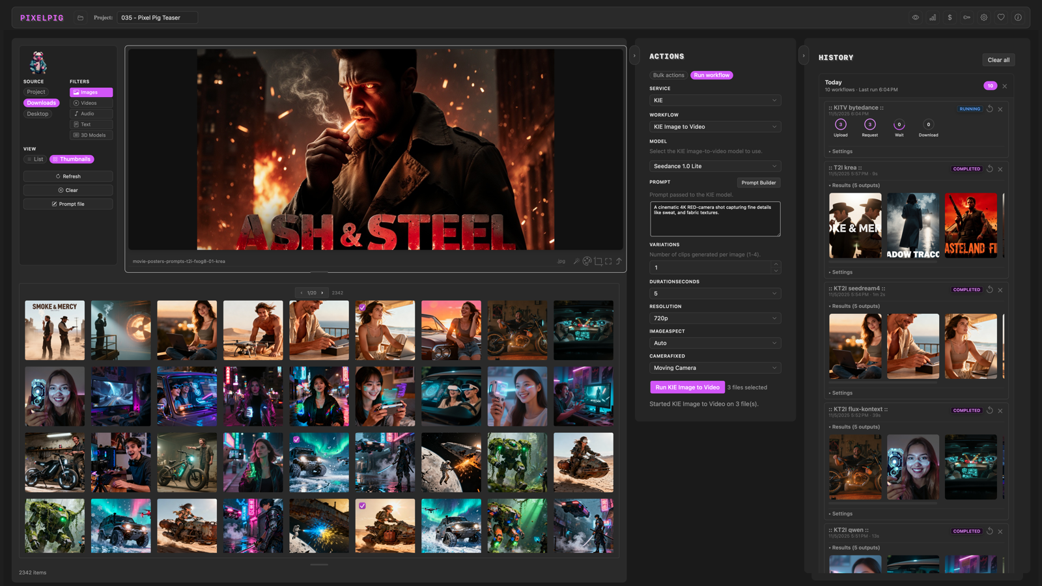Click the project folder icon next to Project
1042x586 pixels.
[x=80, y=18]
